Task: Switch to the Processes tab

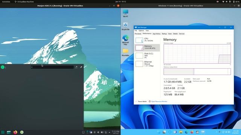Action: [x=138, y=34]
